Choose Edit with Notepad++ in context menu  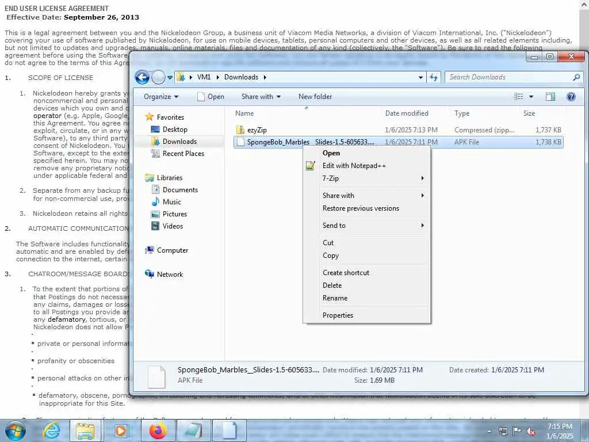(354, 166)
